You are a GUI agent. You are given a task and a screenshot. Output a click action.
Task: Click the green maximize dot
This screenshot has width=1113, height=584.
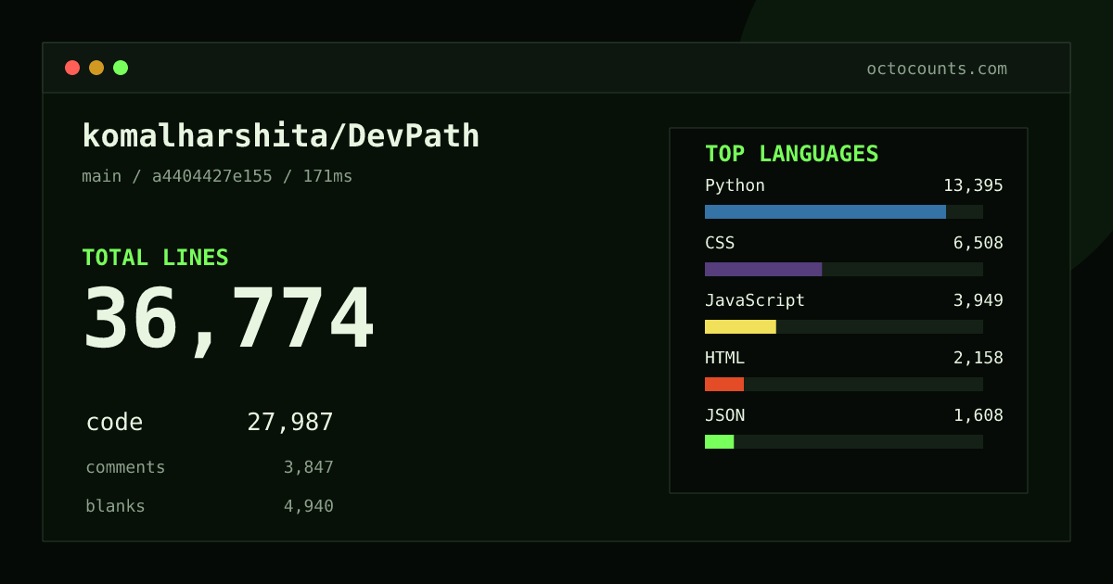pos(121,68)
